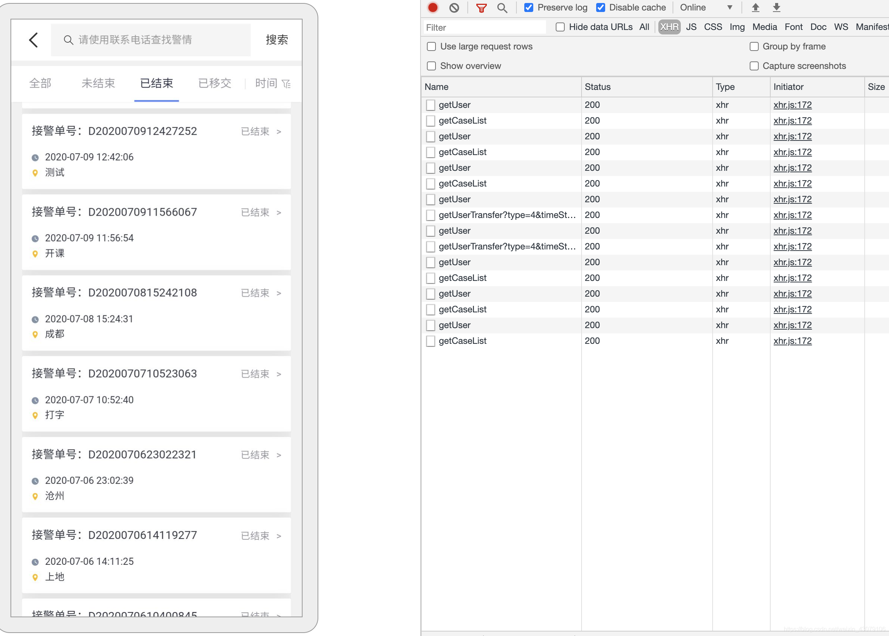889x636 pixels.
Task: Click location pin beside 测试
Action: click(x=35, y=173)
